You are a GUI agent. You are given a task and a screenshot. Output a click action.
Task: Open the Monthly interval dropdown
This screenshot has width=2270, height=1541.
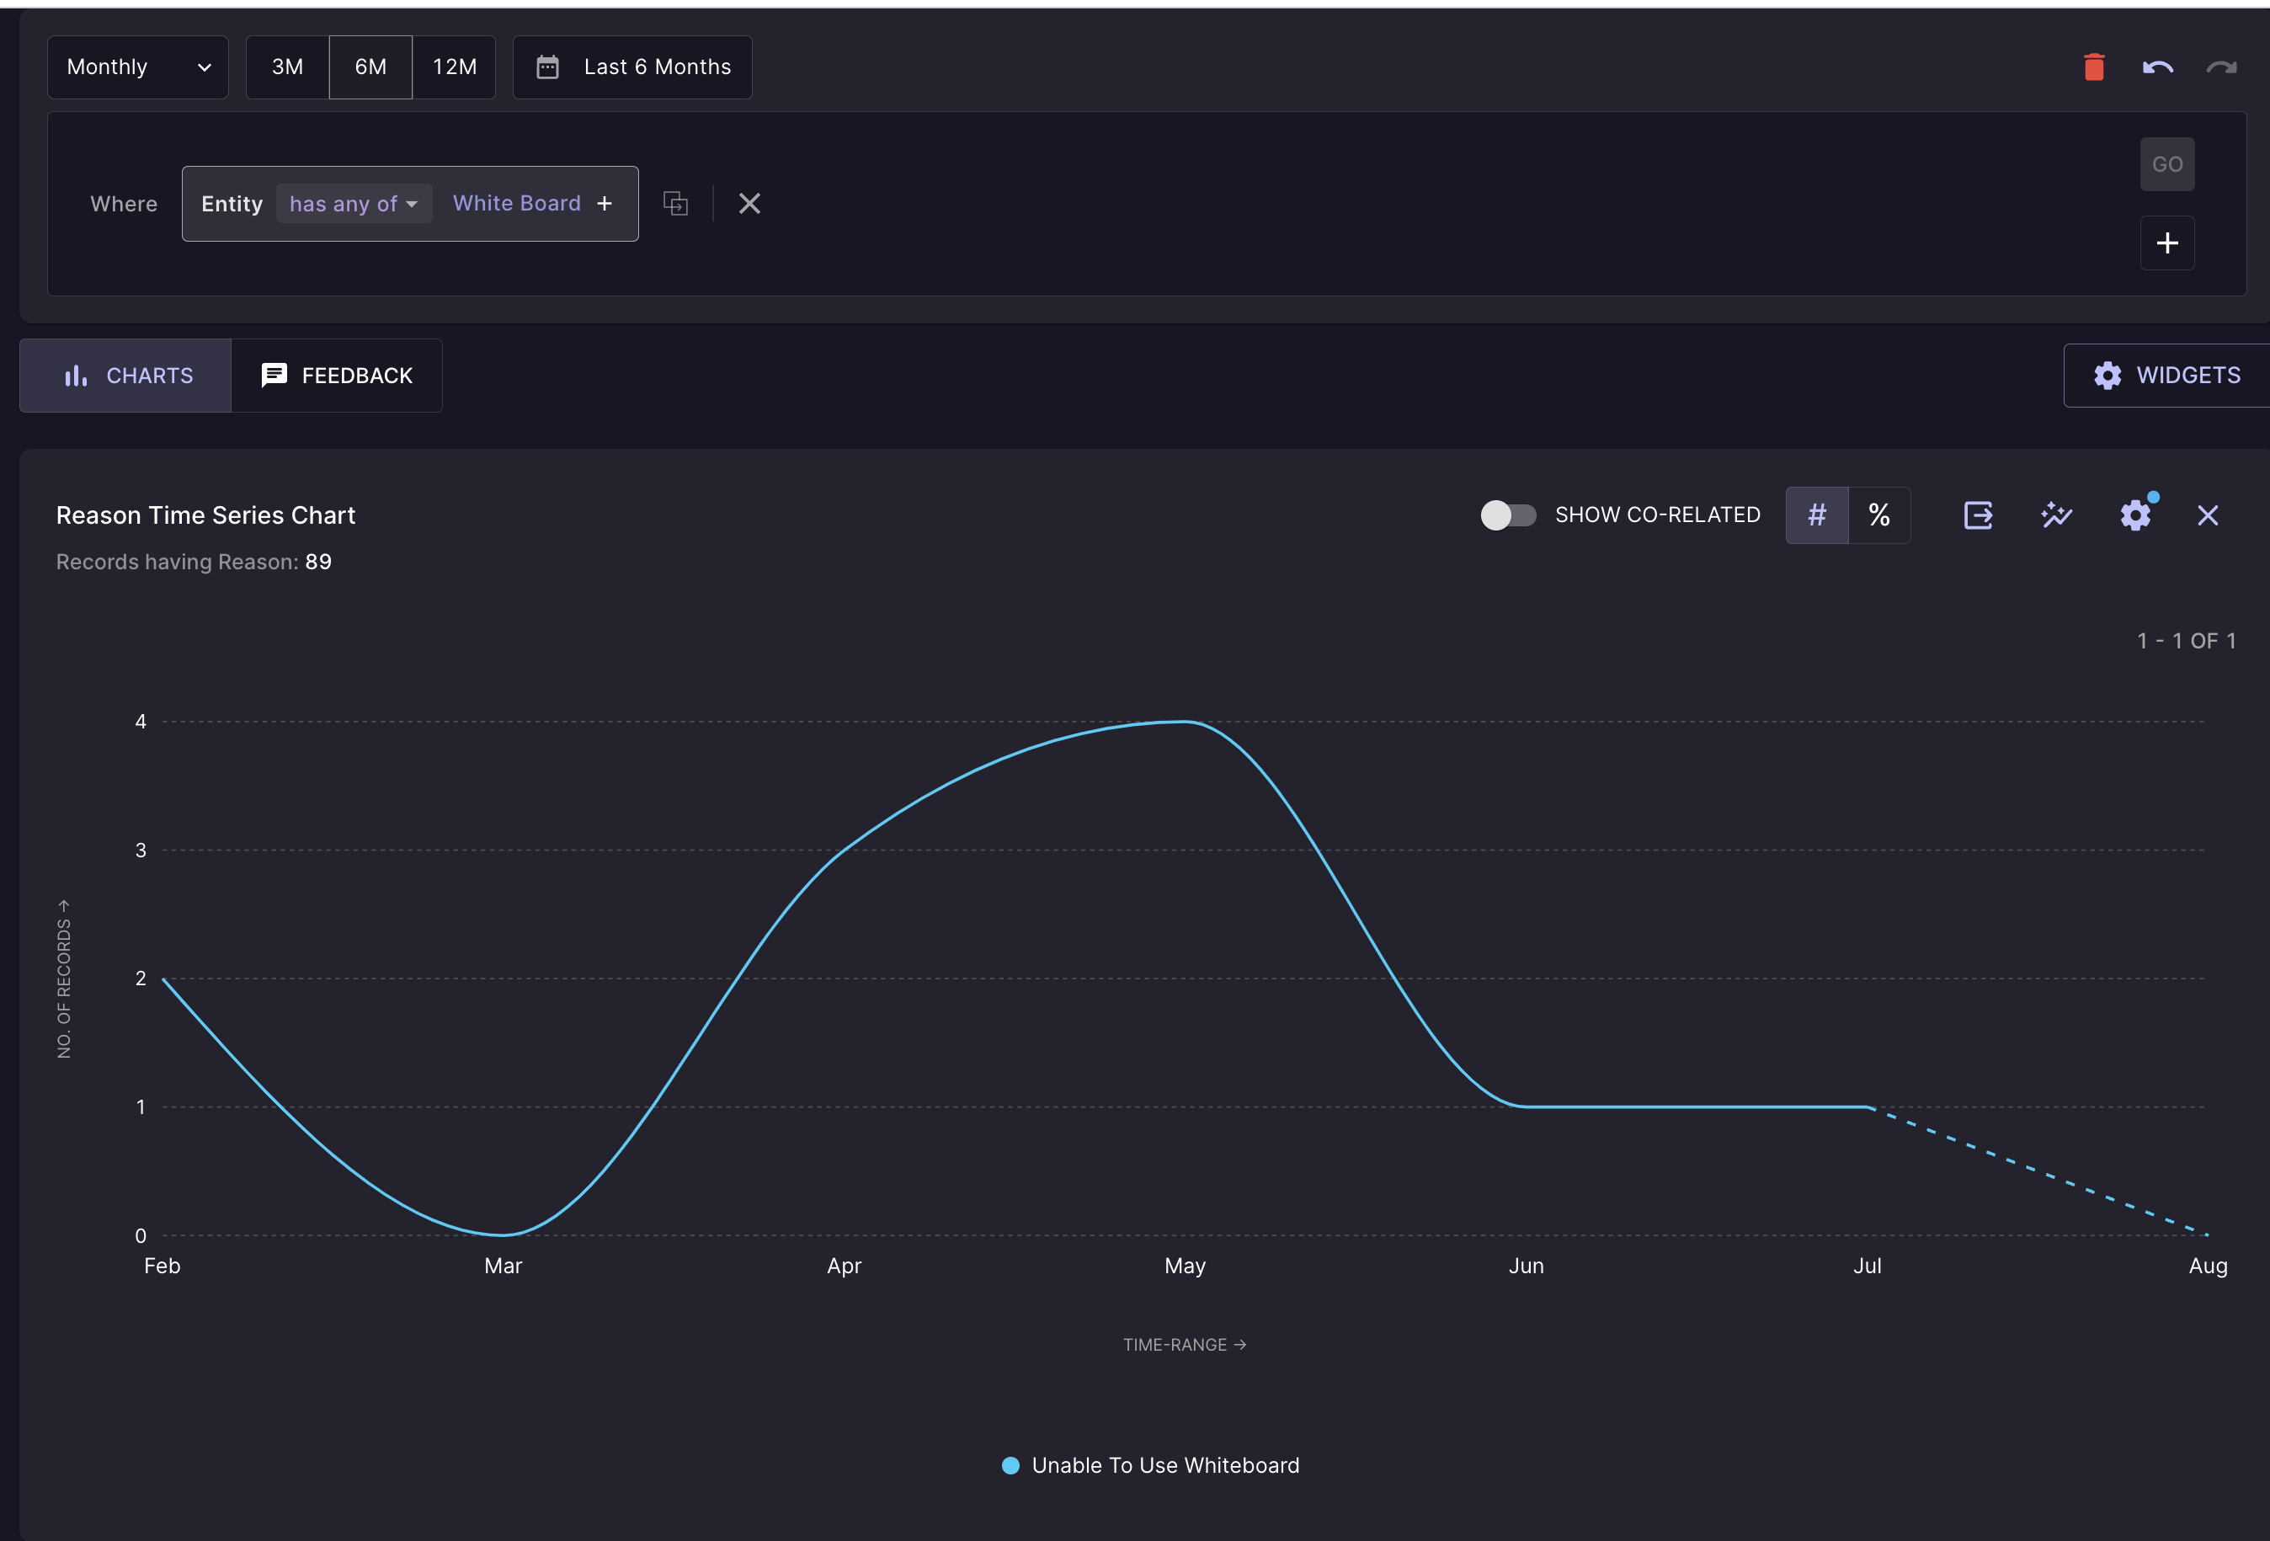(x=138, y=67)
